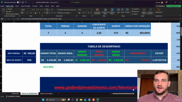182x102 pixels.
Task: Open the Mesclar e Centralizar dropdown arrow
Action: click(71, 13)
